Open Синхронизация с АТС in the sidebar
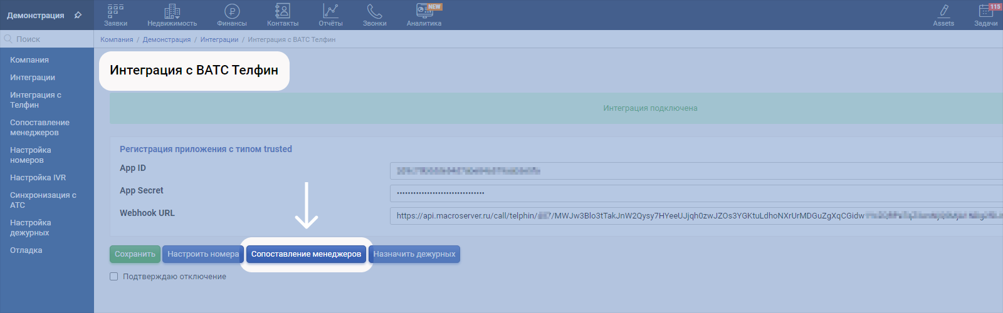Viewport: 1003px width, 313px height. (43, 200)
